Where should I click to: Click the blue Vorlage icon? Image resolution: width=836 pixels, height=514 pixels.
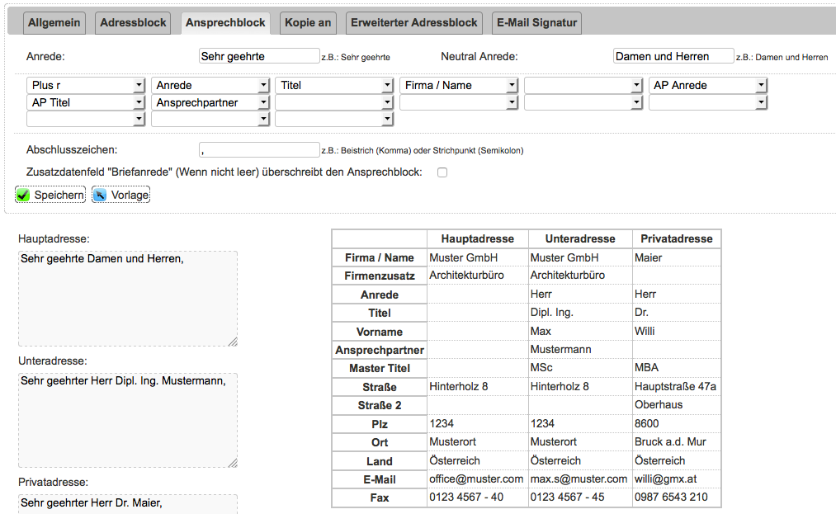(x=100, y=196)
